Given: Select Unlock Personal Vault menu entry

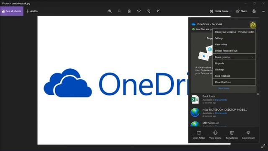Looking at the screenshot, I should [234, 51].
